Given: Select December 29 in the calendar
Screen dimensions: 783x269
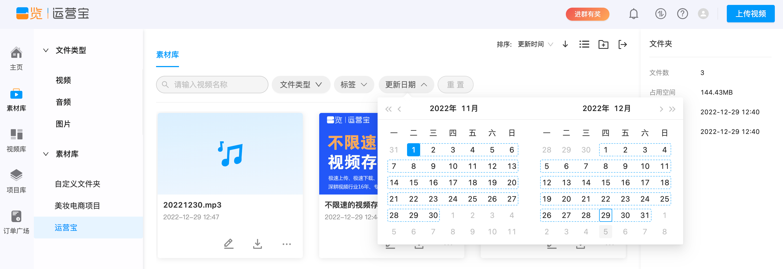Looking at the screenshot, I should point(605,215).
